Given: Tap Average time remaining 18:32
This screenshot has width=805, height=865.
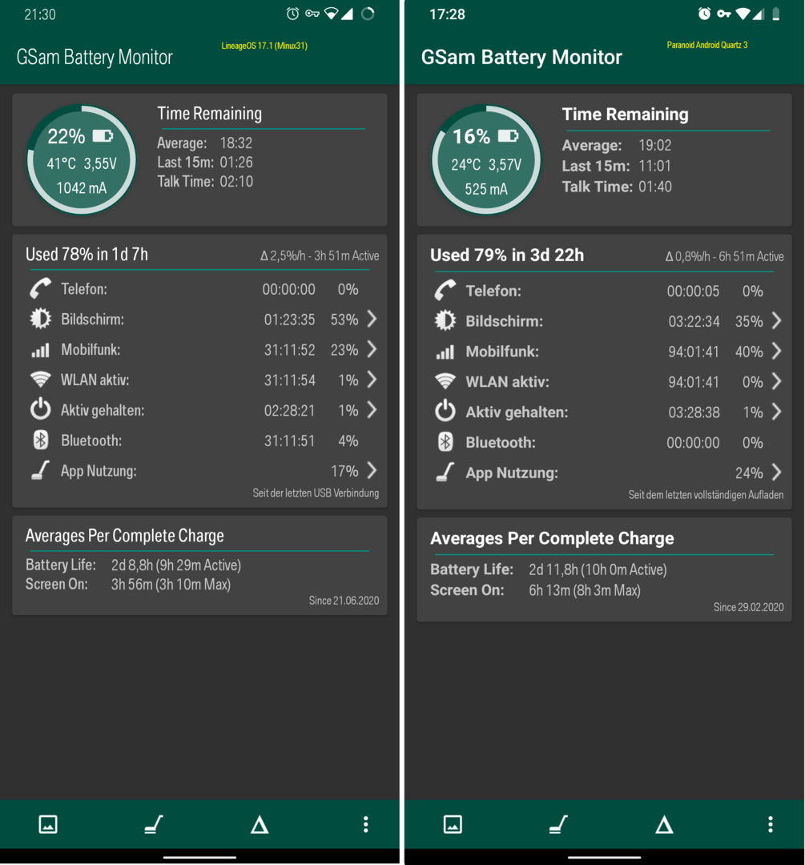Looking at the screenshot, I should tap(236, 143).
